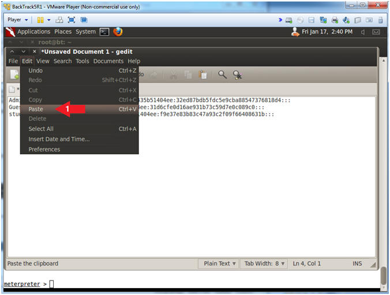Click the scissors Cut icon in toolbar
Viewport: 390px width, 295px height.
tap(174, 74)
